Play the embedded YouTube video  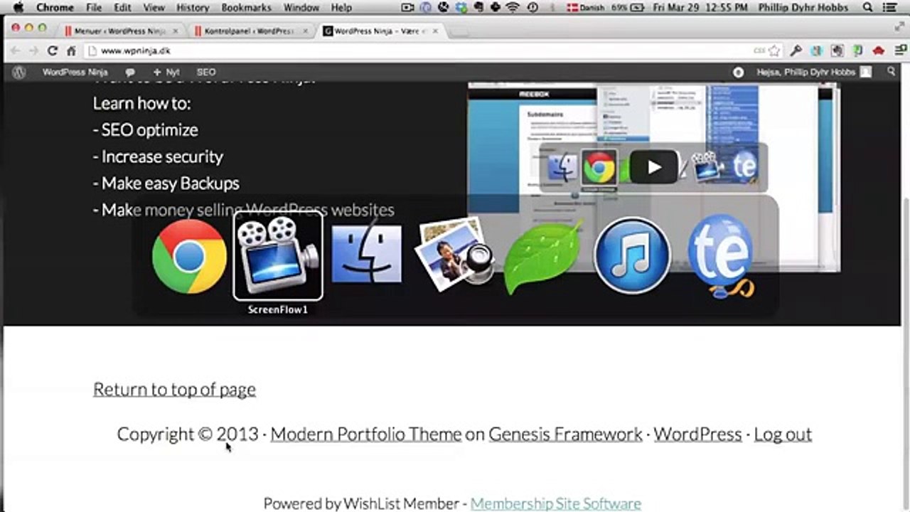[x=653, y=168]
